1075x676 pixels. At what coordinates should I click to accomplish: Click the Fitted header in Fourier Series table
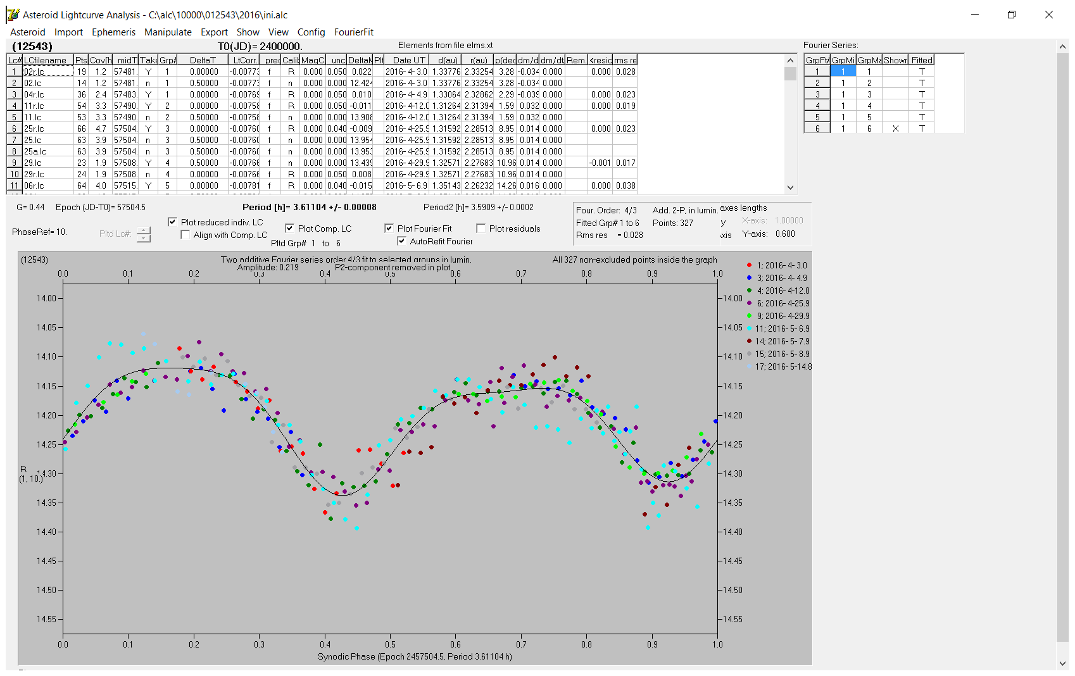(x=922, y=60)
